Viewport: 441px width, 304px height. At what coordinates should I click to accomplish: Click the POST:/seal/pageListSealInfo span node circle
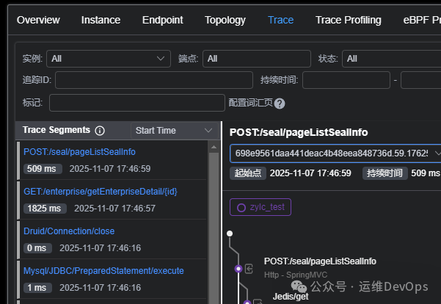tap(238, 269)
